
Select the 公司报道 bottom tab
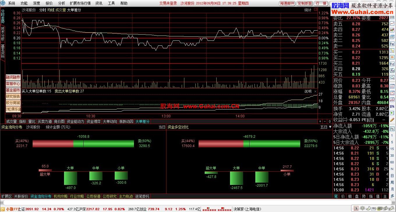point(93,196)
